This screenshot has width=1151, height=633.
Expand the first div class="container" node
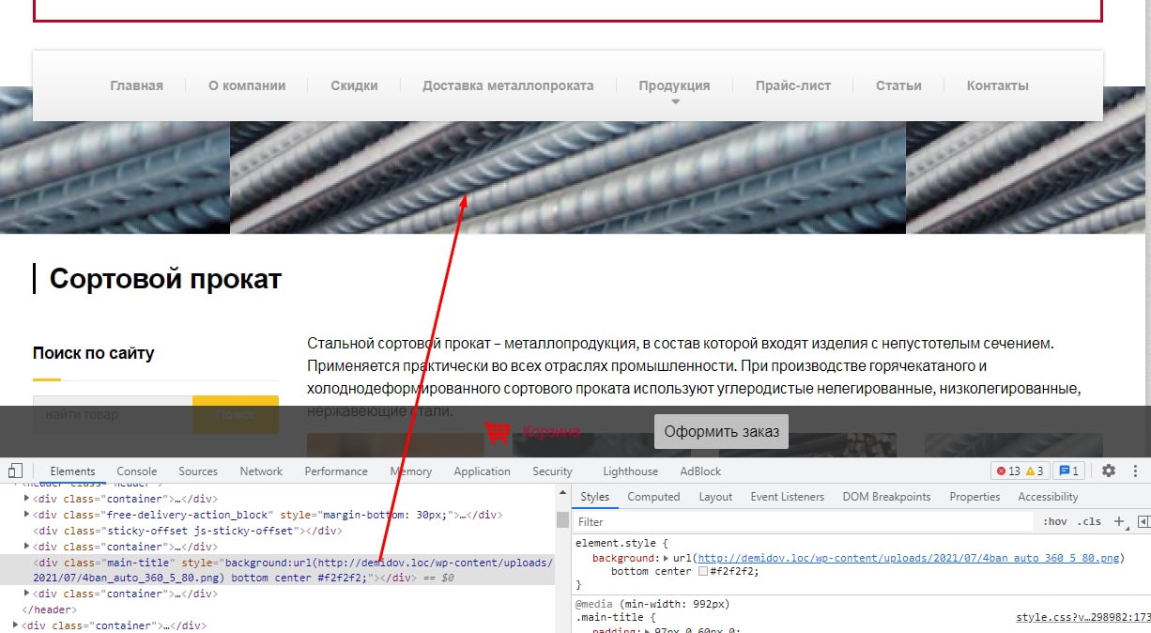click(x=26, y=499)
